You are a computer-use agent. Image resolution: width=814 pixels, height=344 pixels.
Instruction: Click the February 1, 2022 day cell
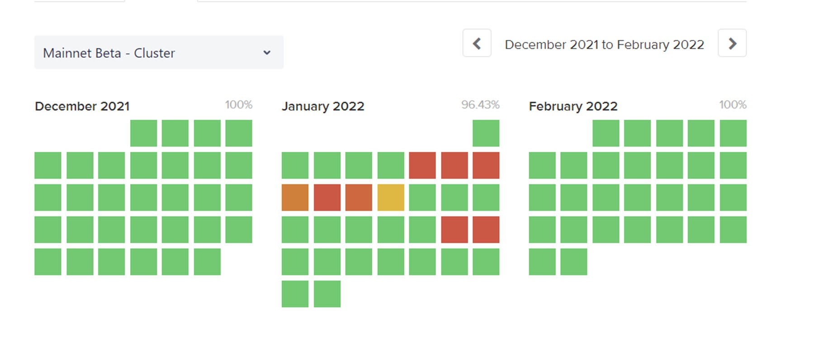coord(606,133)
